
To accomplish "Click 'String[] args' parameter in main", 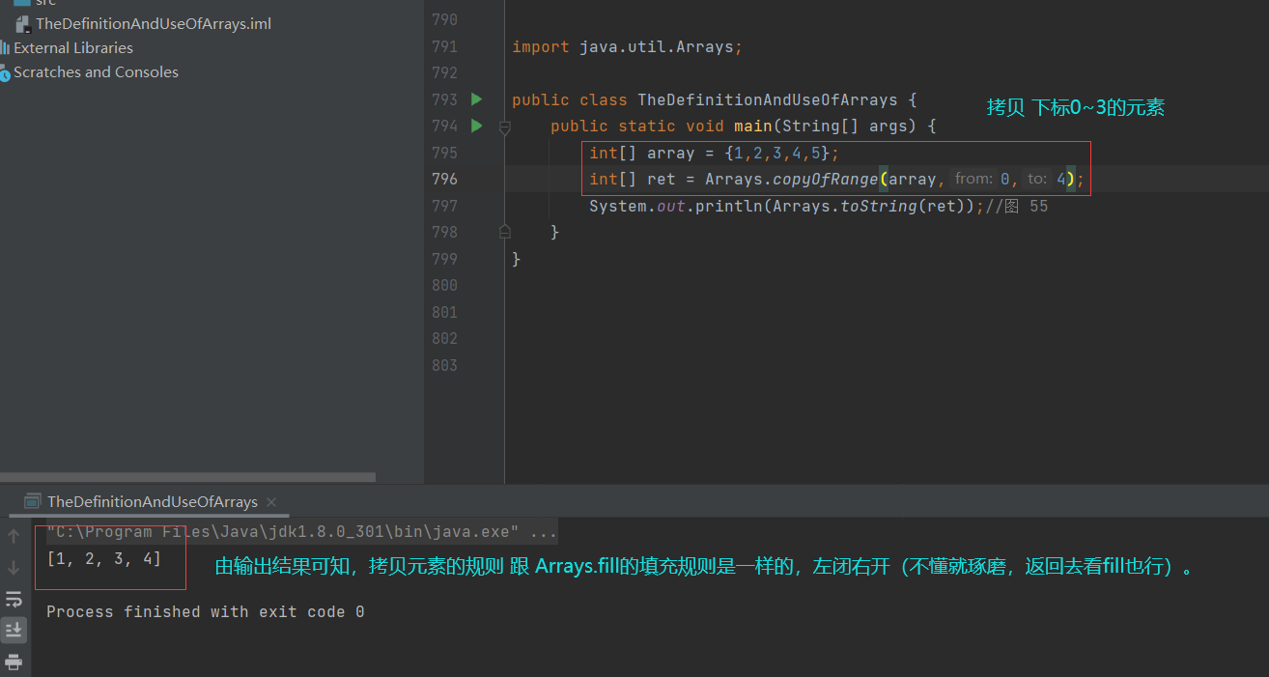I will point(845,127).
